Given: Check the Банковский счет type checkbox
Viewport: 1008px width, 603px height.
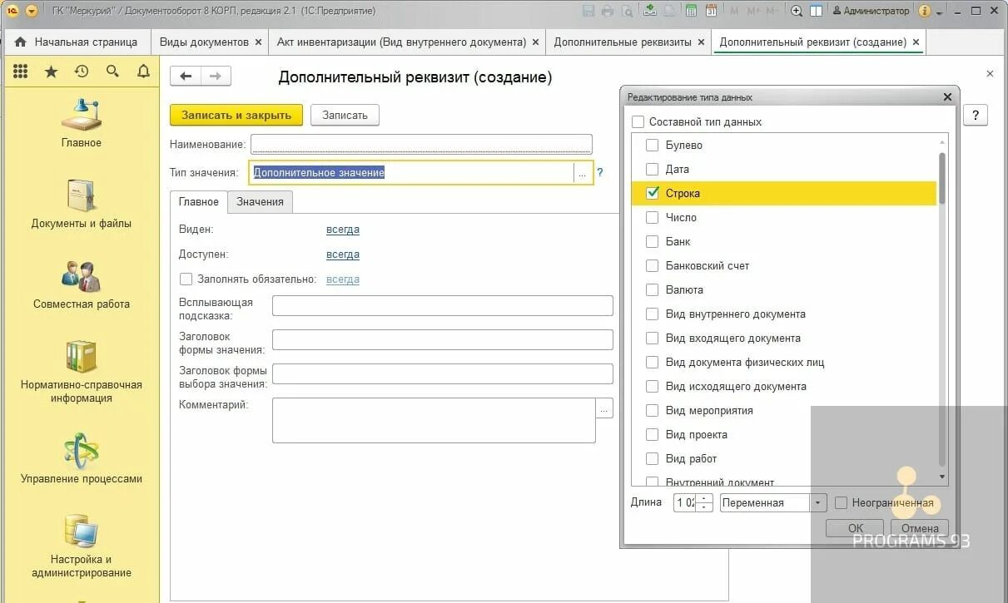Looking at the screenshot, I should (x=652, y=265).
